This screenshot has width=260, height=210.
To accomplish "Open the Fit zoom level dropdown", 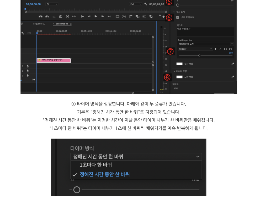I will click(x=52, y=4).
